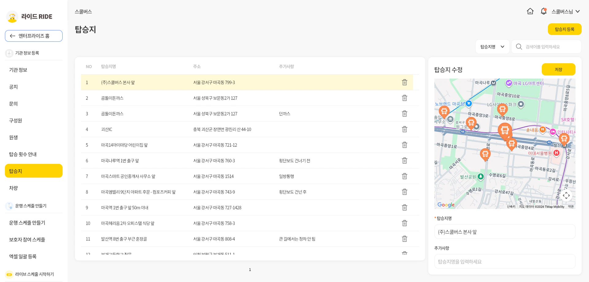
Task: Click the search magnifier icon
Action: point(519,47)
